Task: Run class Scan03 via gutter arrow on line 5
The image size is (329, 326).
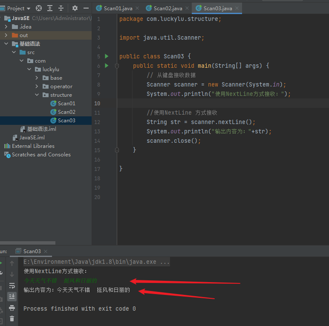Action: [x=107, y=56]
